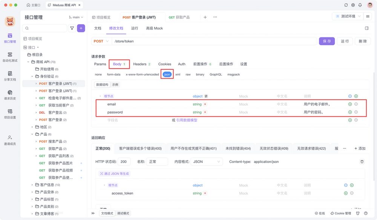The height and width of the screenshot is (220, 377).
Task: Click the 运行 button next to 保存
Action: [x=345, y=41]
